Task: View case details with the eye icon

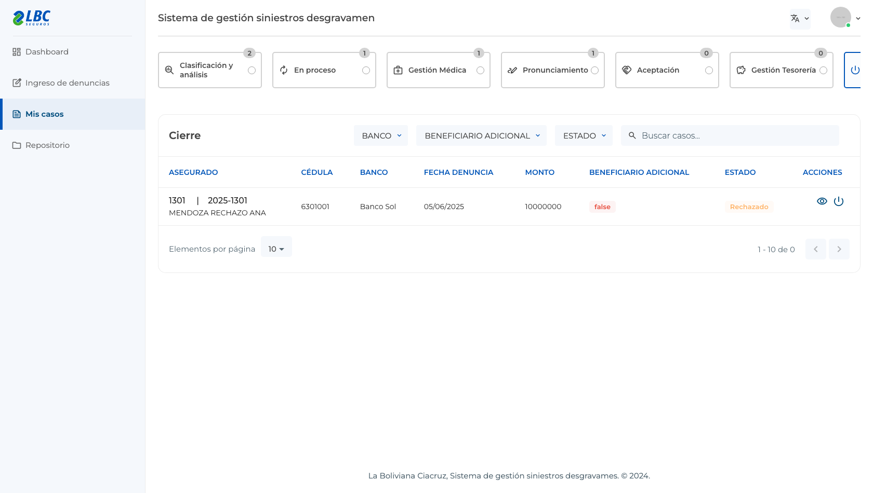Action: point(822,201)
